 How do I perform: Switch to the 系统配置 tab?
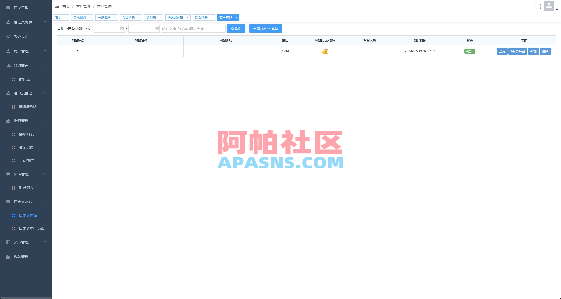[80, 17]
